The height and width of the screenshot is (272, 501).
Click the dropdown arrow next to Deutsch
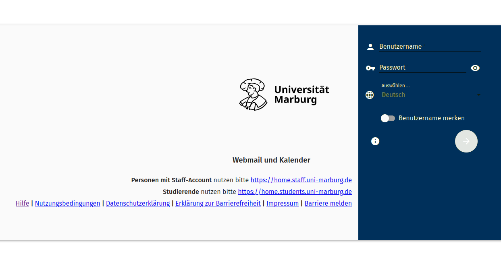pyautogui.click(x=478, y=95)
